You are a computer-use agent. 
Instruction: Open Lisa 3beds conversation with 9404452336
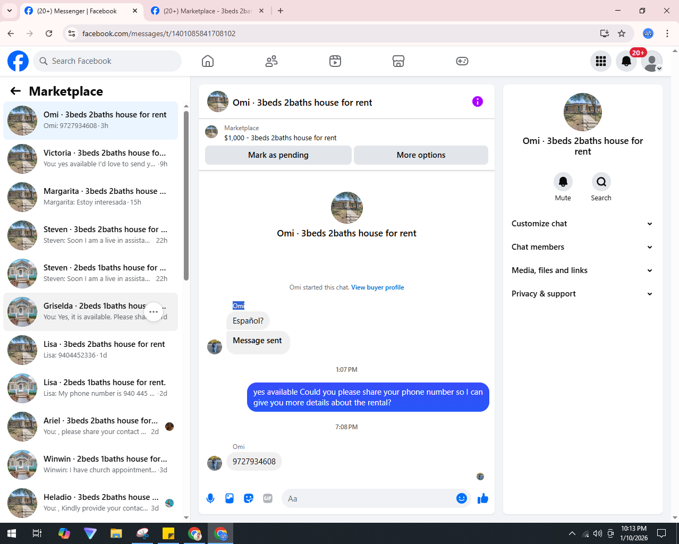91,350
